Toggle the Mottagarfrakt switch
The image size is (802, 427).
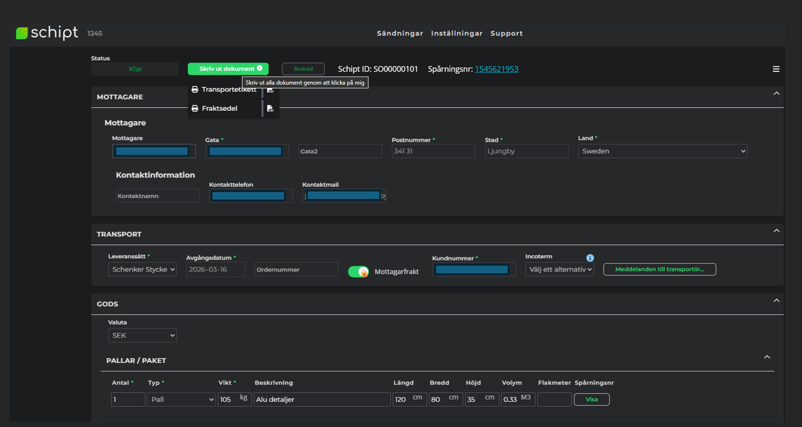point(358,272)
